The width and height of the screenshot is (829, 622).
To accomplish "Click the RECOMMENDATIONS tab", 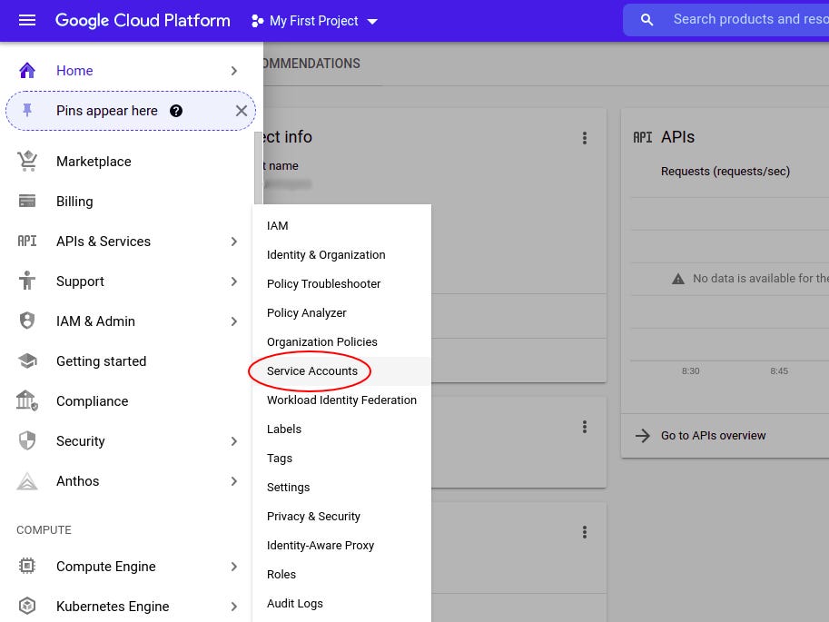I will tap(311, 64).
